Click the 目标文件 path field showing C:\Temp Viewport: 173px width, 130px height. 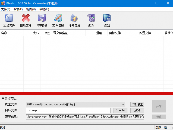point(68,110)
